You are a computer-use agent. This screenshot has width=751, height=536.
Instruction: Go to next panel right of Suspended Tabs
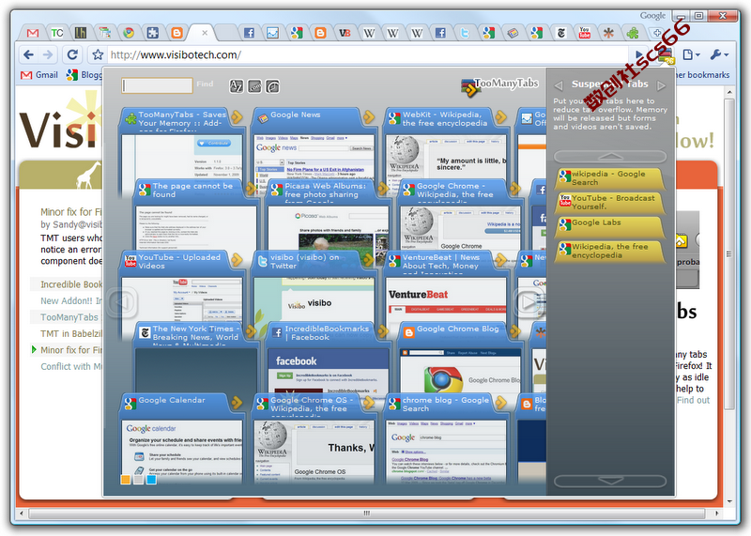click(662, 85)
